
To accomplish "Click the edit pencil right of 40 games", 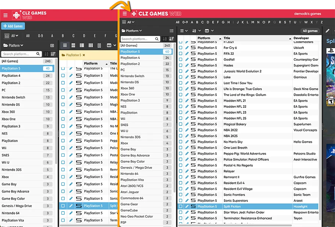I will click(327, 31).
